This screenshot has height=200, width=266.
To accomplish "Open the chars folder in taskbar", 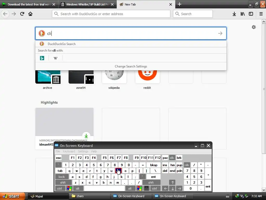I will click(90, 196).
